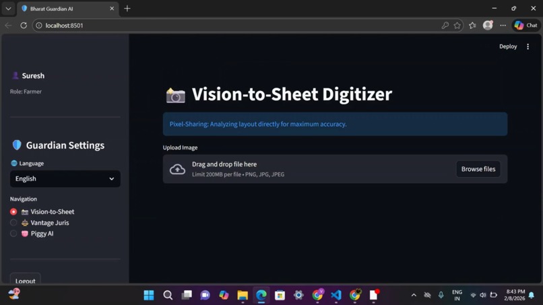This screenshot has width=543, height=305.
Task: Open File Explorer from taskbar
Action: (243, 295)
